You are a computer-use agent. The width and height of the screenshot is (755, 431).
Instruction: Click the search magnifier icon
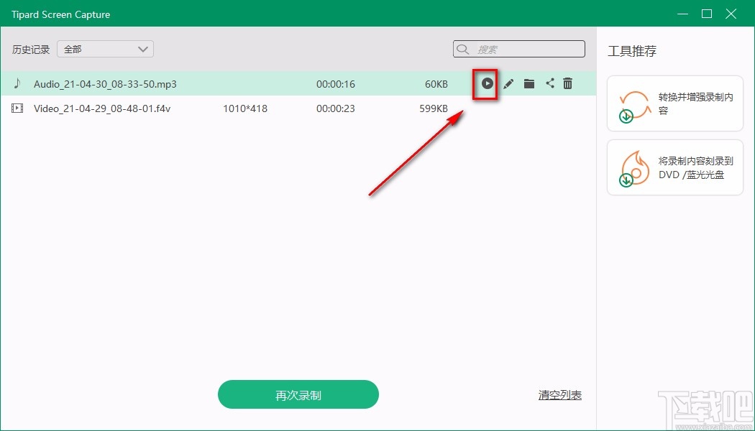pyautogui.click(x=462, y=49)
